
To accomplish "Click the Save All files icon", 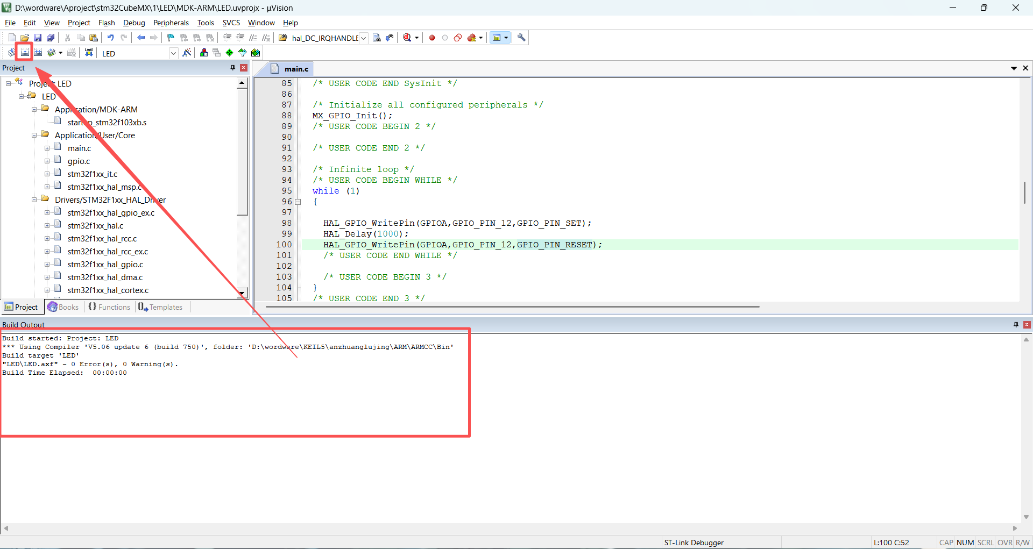I will (51, 38).
